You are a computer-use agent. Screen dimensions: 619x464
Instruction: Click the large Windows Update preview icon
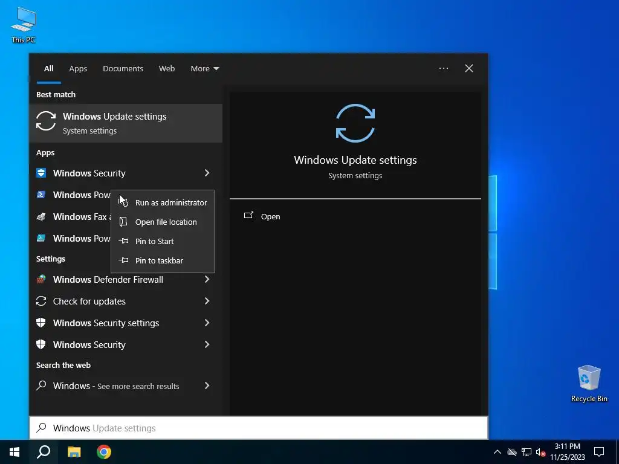coord(355,123)
